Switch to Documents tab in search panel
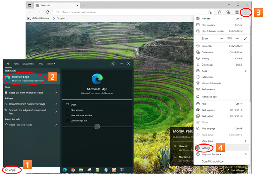The width and height of the screenshot is (266, 177). coord(29,64)
